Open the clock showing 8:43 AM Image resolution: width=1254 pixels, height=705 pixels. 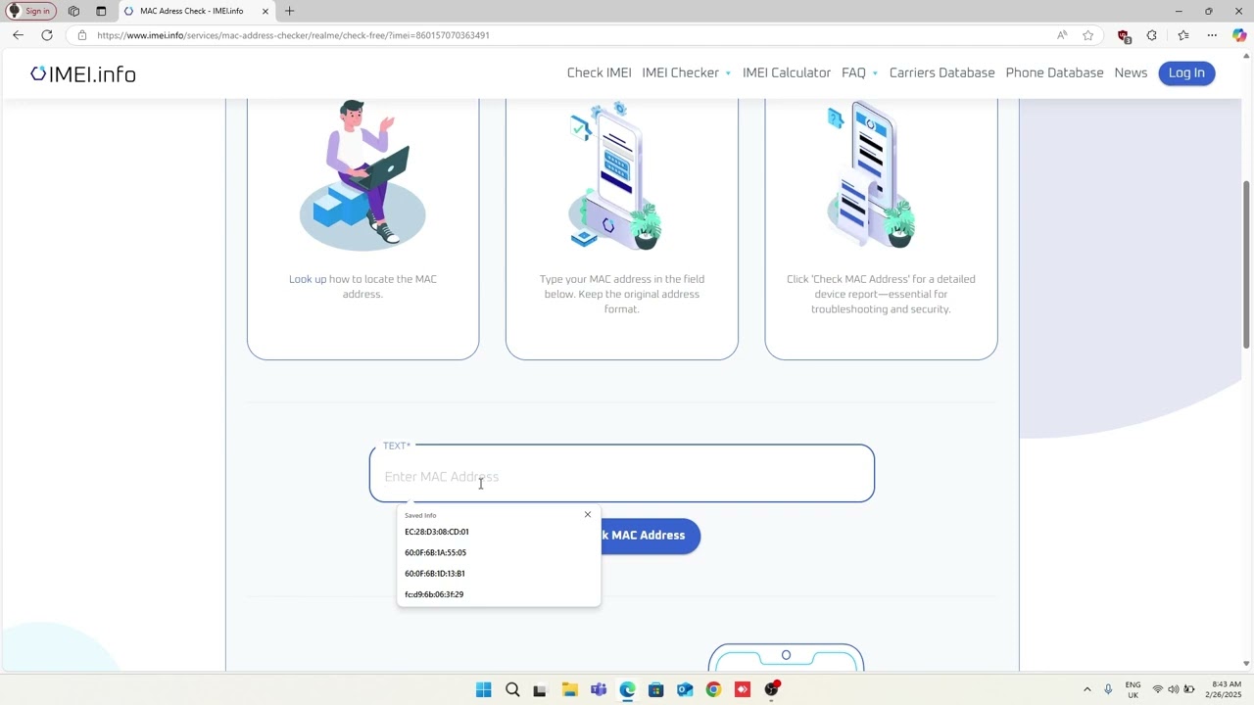click(1226, 689)
